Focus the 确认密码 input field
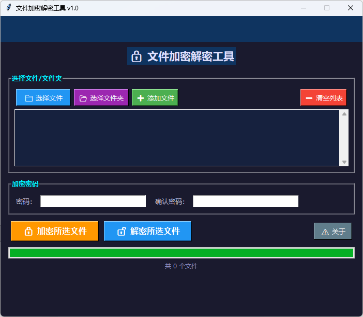This screenshot has height=317, width=363. [246, 201]
